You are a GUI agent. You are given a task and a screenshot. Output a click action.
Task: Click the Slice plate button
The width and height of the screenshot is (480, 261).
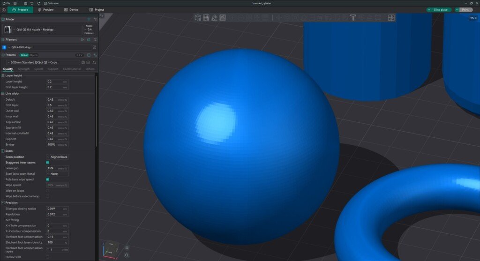pos(441,10)
